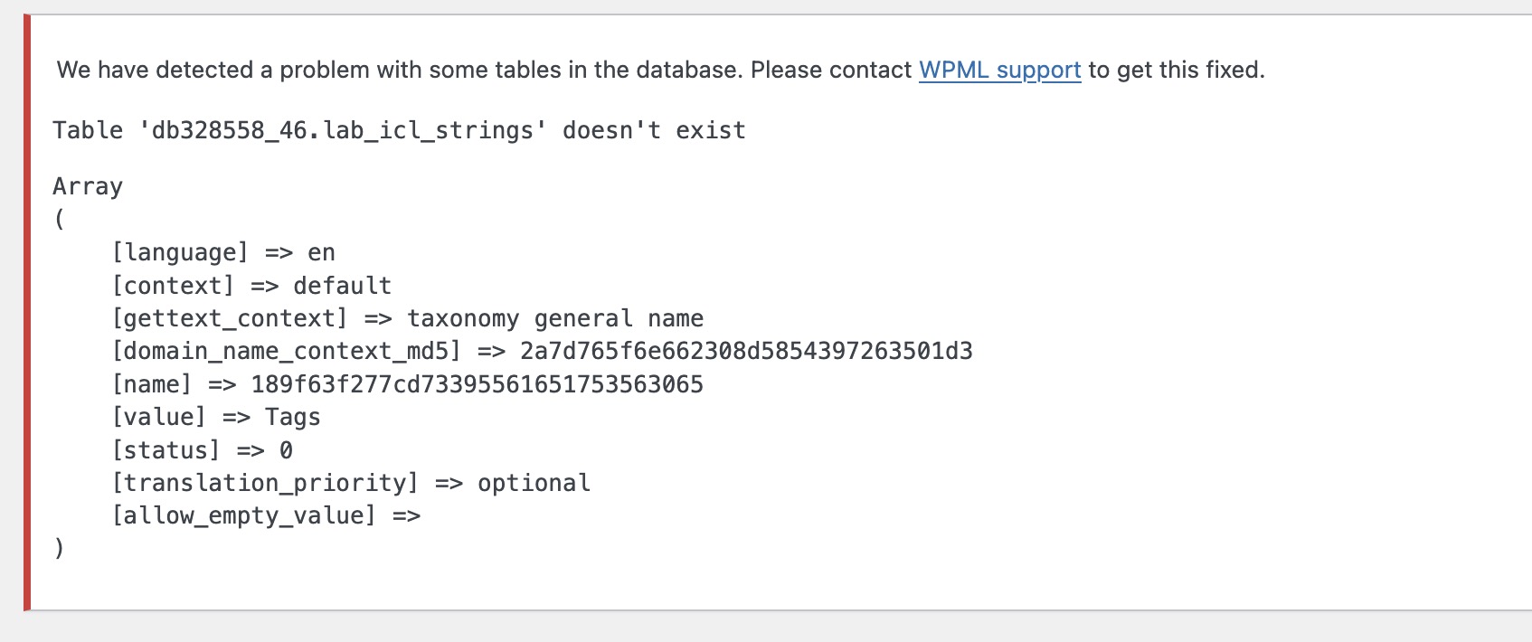1532x642 pixels.
Task: Click the [gettext_context] key text
Action: click(230, 318)
